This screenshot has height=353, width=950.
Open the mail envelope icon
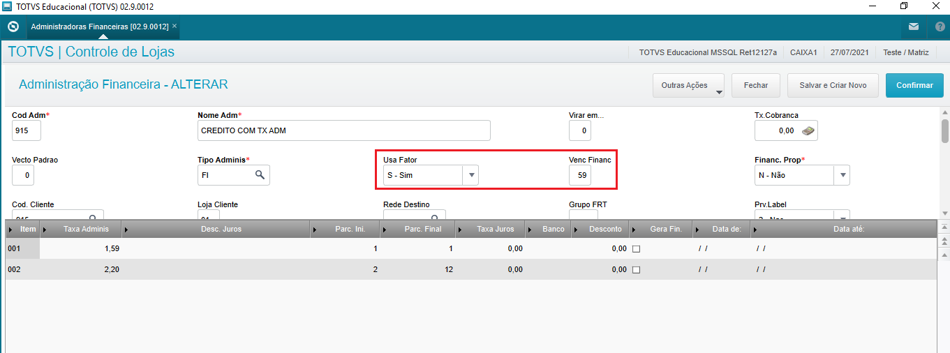(914, 27)
